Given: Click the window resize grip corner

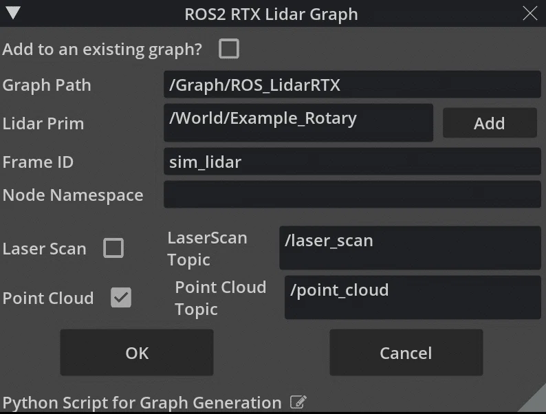Looking at the screenshot, I should click(533, 400).
